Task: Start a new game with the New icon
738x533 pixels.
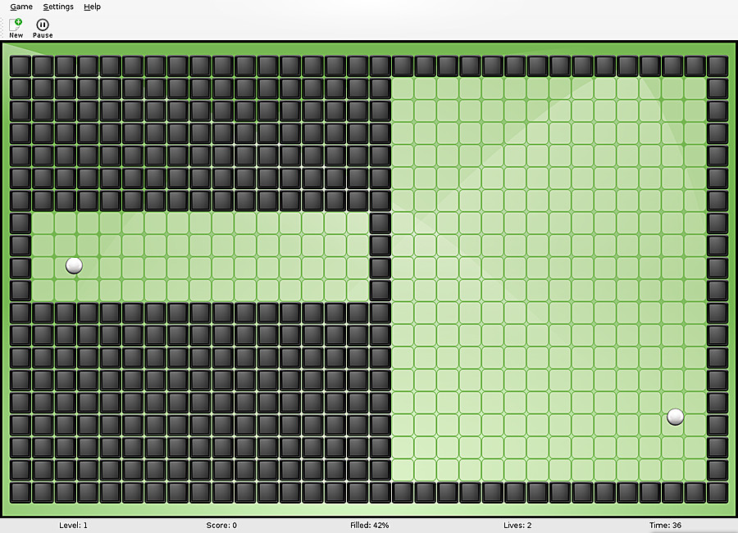Action: tap(16, 28)
